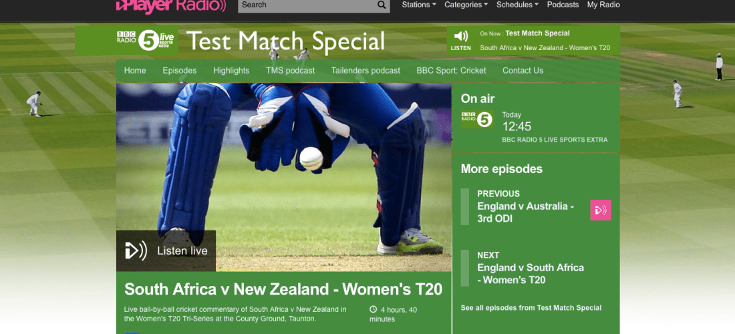Image resolution: width=735 pixels, height=334 pixels.
Task: Play previous episode via pink icon
Action: (x=600, y=210)
